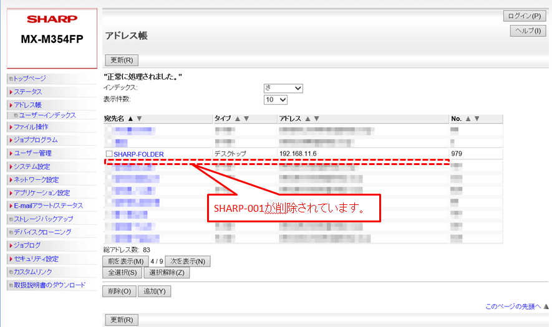Image resolution: width=552 pixels, height=327 pixels.
Task: Expand job log (ジョブログ) menu
Action: tap(27, 245)
